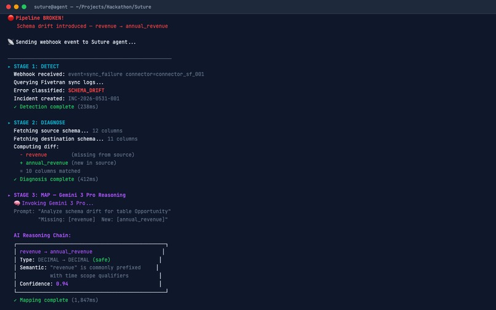
Task: Click the checkmark before Detection complete
Action: pos(15,107)
